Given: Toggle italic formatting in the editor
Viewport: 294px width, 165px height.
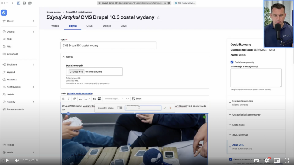Looking at the screenshot, I should pyautogui.click(x=69, y=99).
